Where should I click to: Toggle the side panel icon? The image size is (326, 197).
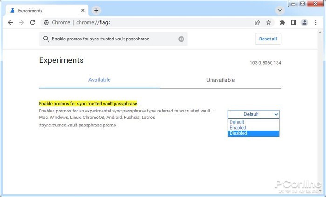point(293,22)
